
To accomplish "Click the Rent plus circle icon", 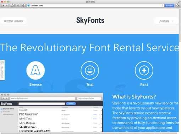I will coord(144,70).
